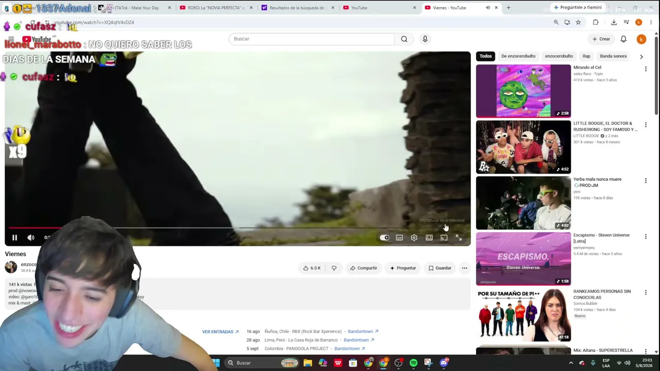
Task: Click the Preguntar button
Action: 403,268
